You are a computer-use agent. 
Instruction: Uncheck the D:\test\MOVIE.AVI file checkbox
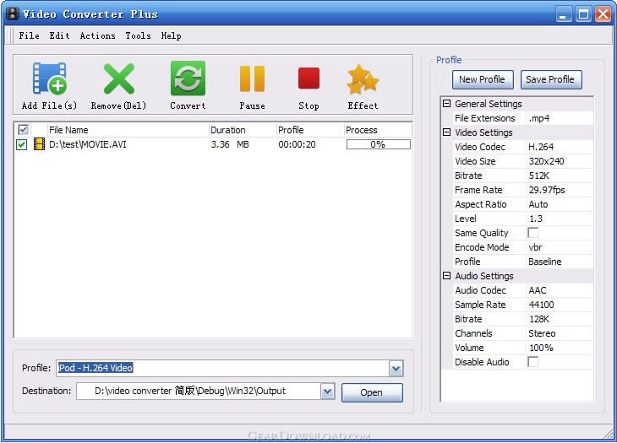tap(21, 144)
